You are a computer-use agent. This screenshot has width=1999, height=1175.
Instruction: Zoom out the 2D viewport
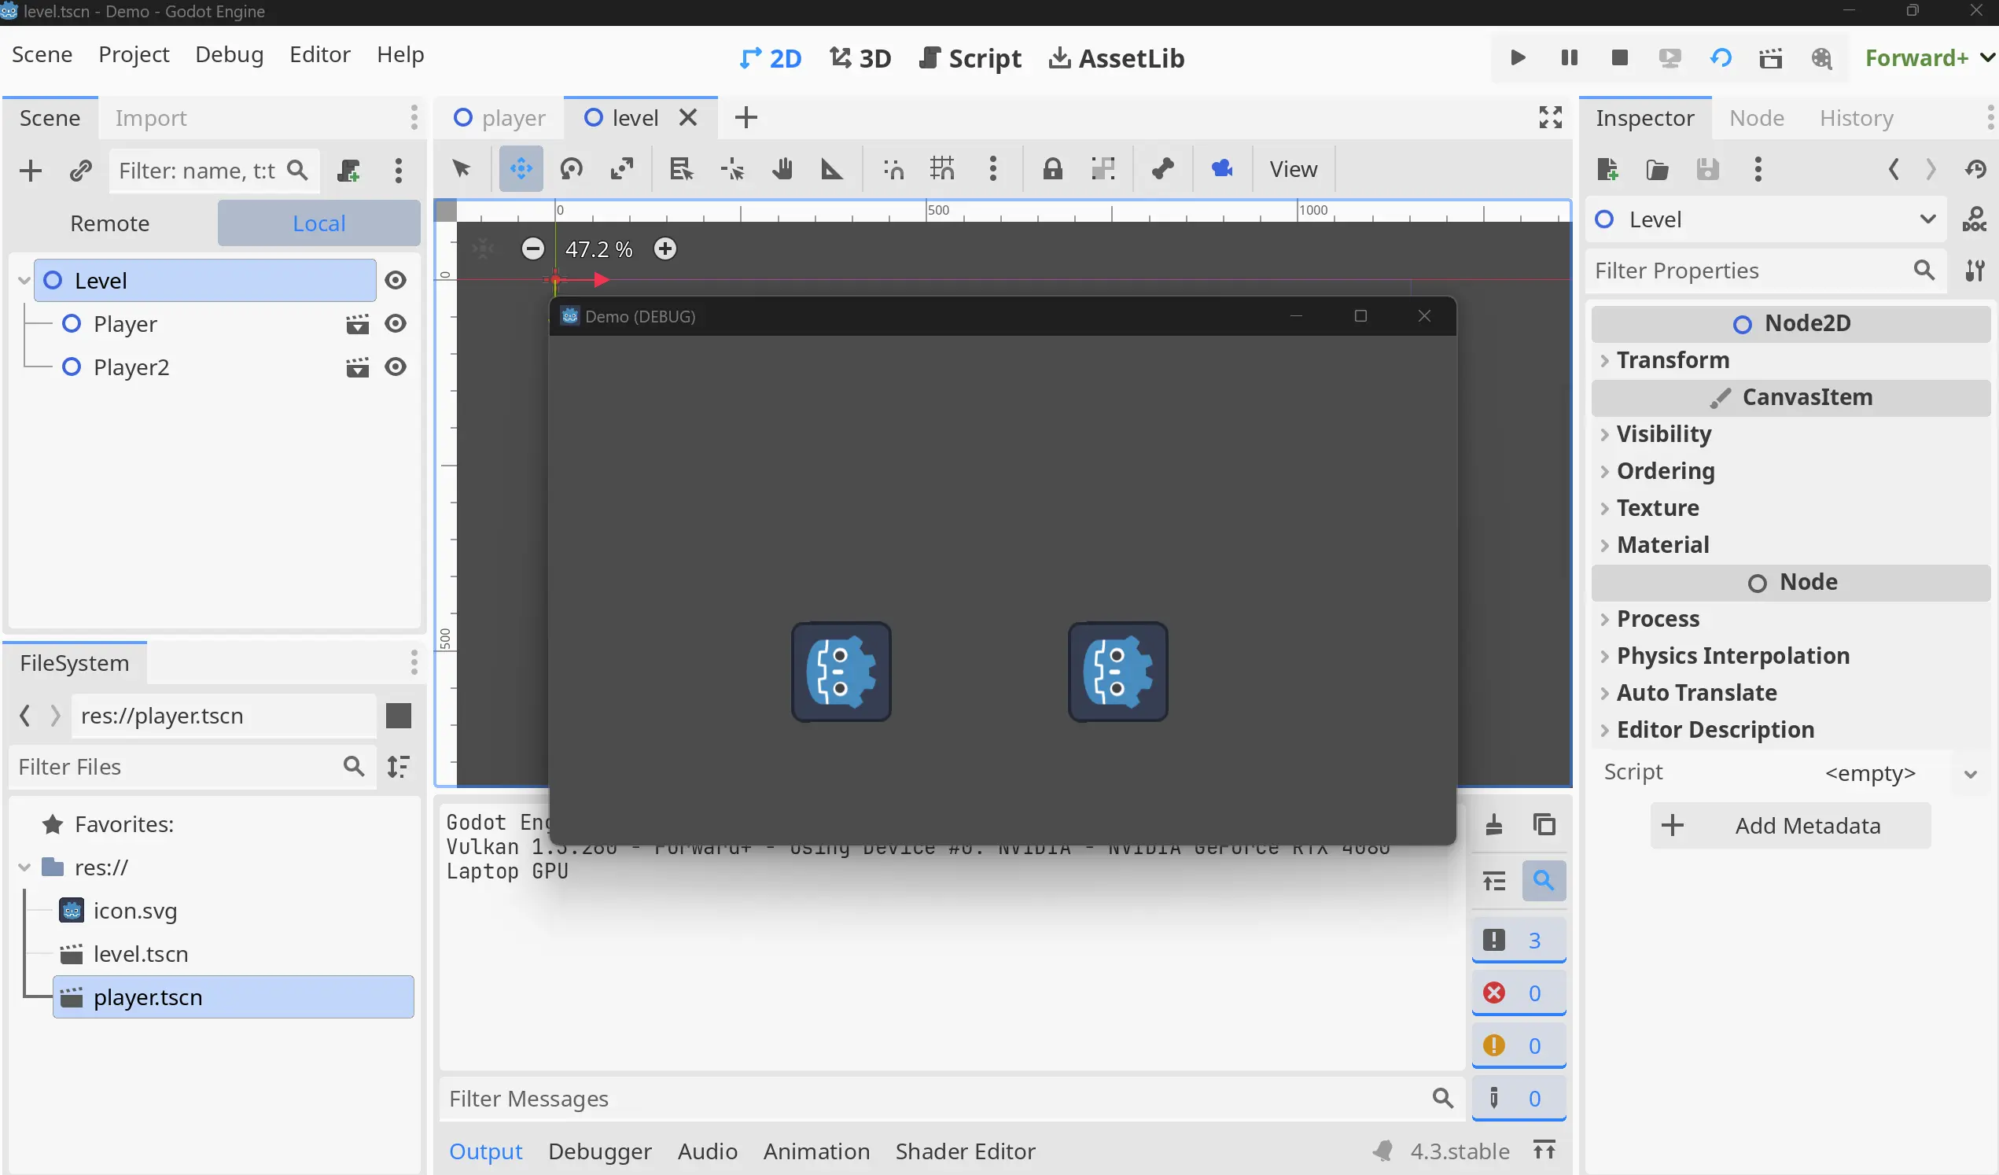coord(533,249)
